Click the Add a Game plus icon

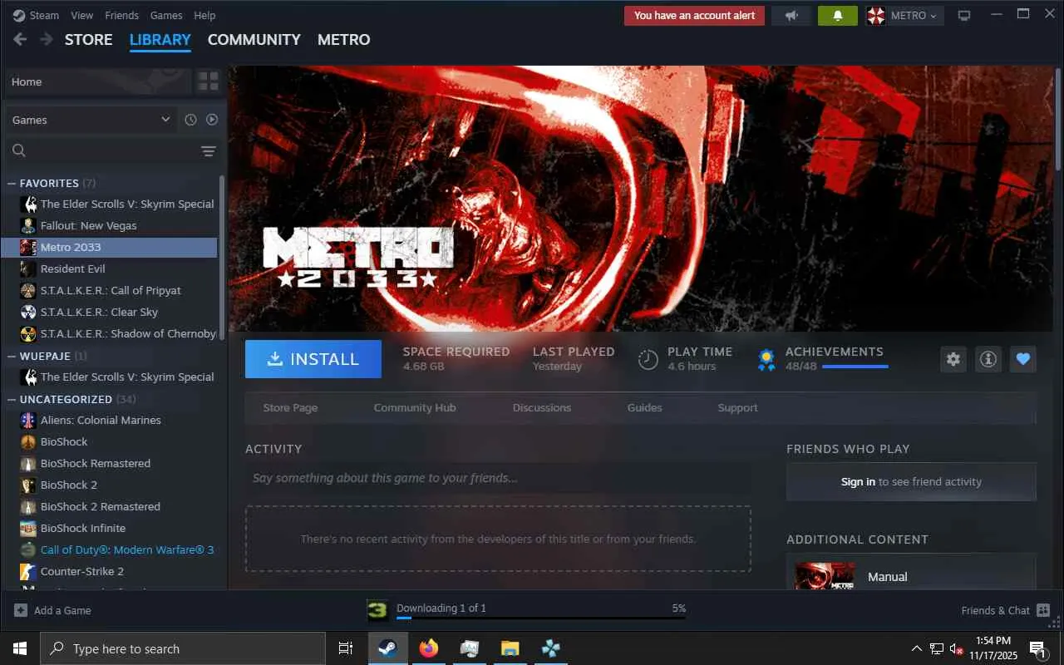tap(21, 610)
